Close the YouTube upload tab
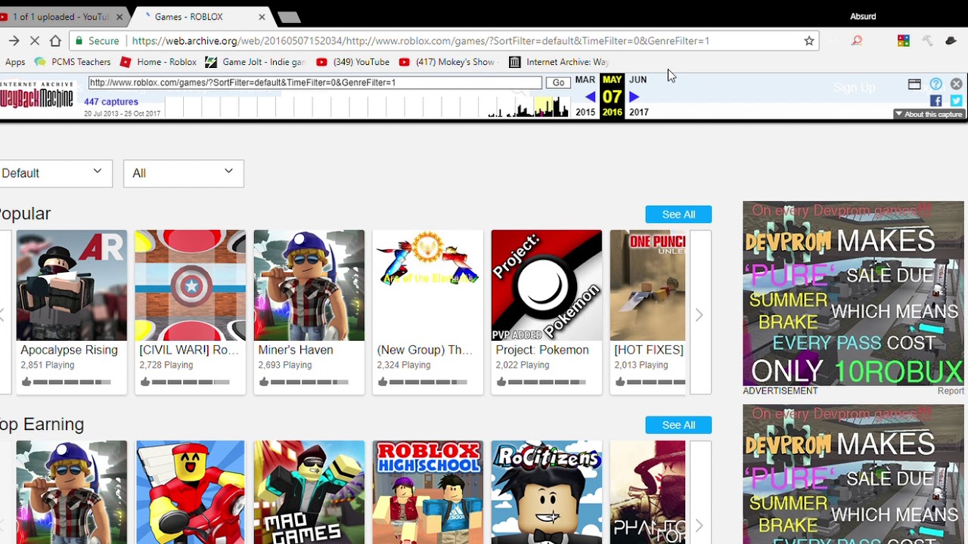This screenshot has height=544, width=968. pyautogui.click(x=119, y=17)
